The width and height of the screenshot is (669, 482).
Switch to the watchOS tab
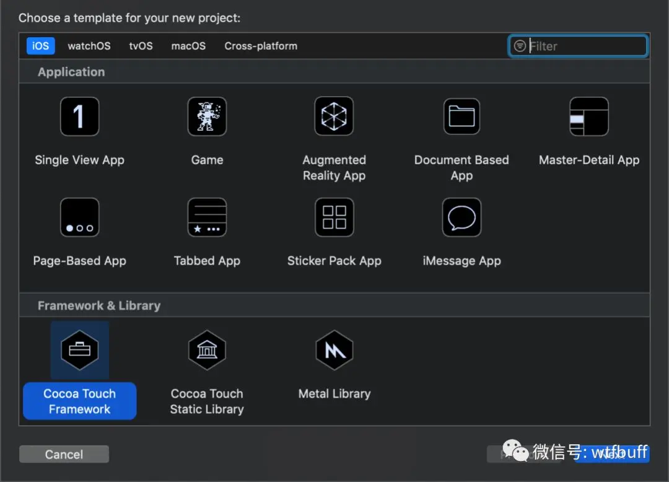(89, 46)
